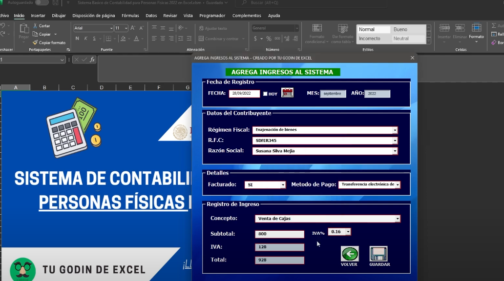This screenshot has width=504, height=281.
Task: Select the Incorrecto cell style
Action: pos(373,39)
